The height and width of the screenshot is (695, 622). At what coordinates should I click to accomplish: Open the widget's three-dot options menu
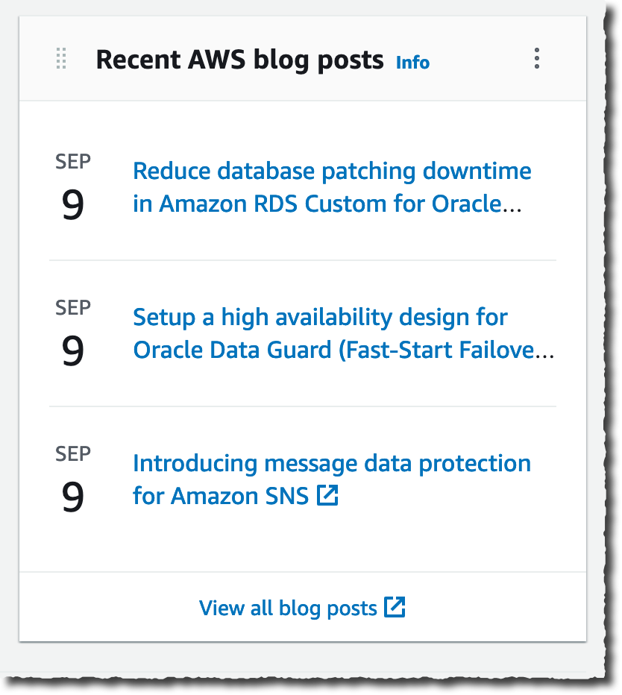tap(537, 59)
